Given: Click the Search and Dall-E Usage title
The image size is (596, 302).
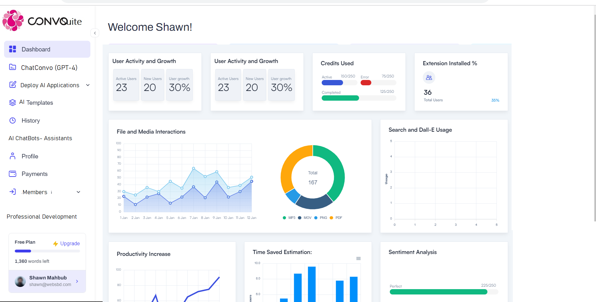Looking at the screenshot, I should [420, 130].
